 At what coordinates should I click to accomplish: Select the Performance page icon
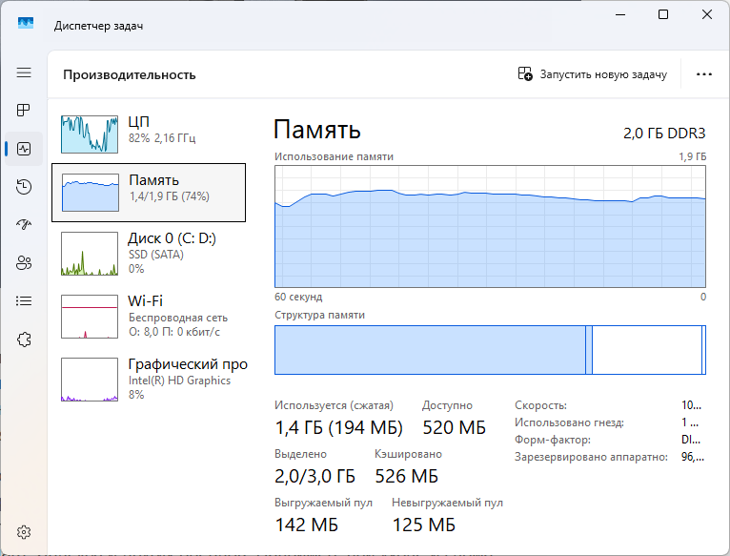coord(24,149)
